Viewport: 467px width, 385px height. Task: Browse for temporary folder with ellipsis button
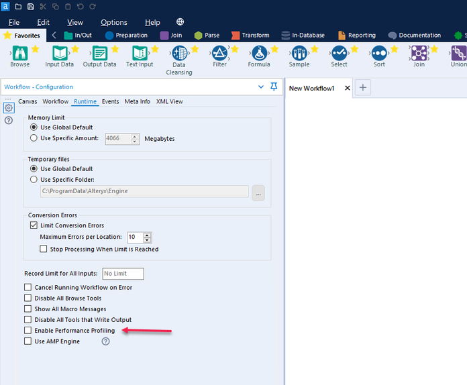[258, 193]
